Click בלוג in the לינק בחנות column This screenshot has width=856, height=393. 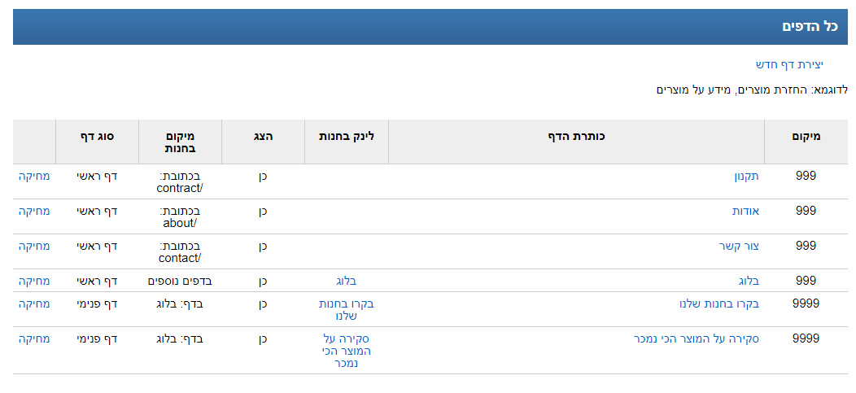347,281
